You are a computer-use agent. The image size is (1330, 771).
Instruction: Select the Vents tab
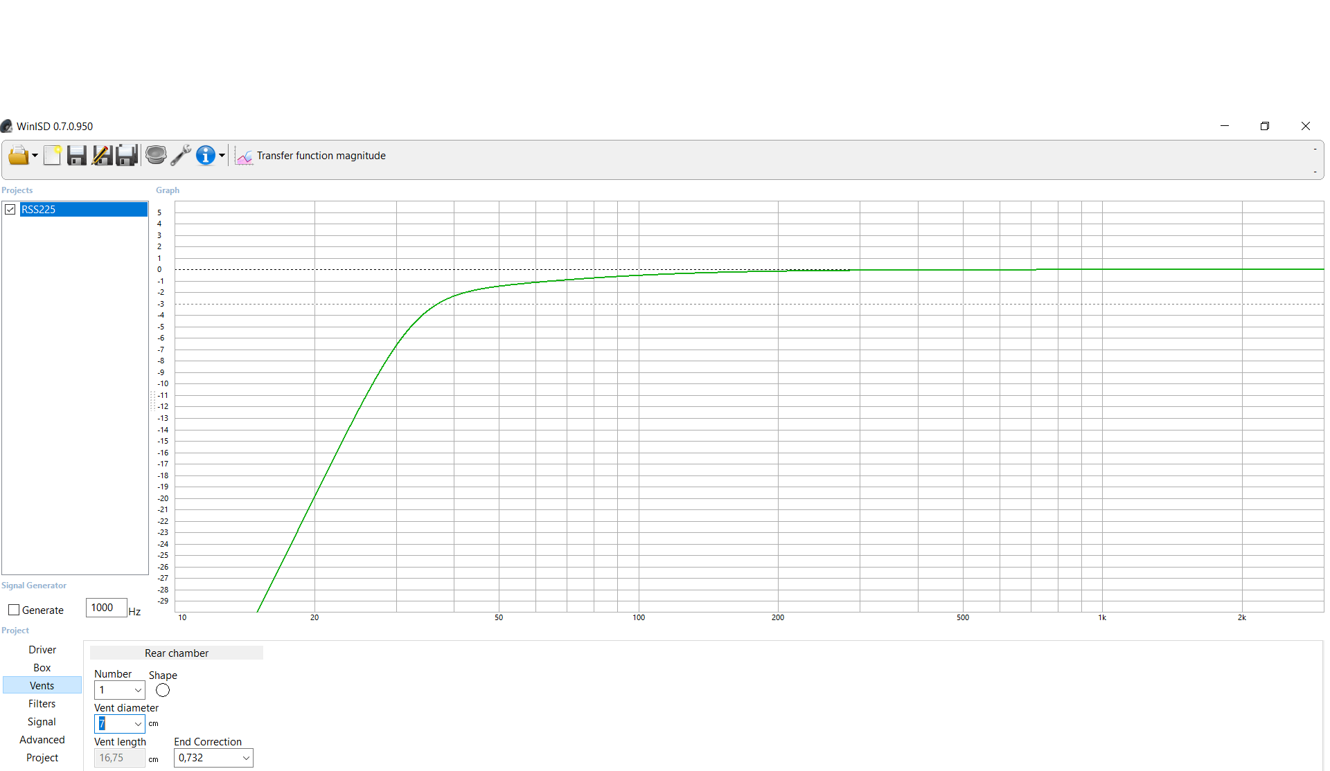pos(42,686)
